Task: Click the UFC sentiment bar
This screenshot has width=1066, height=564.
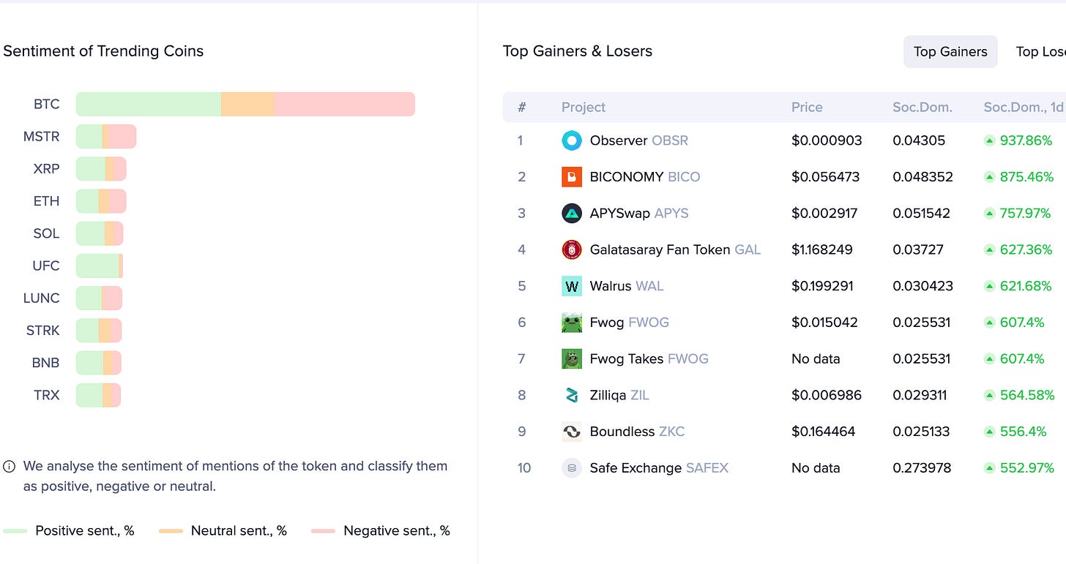Action: tap(100, 266)
